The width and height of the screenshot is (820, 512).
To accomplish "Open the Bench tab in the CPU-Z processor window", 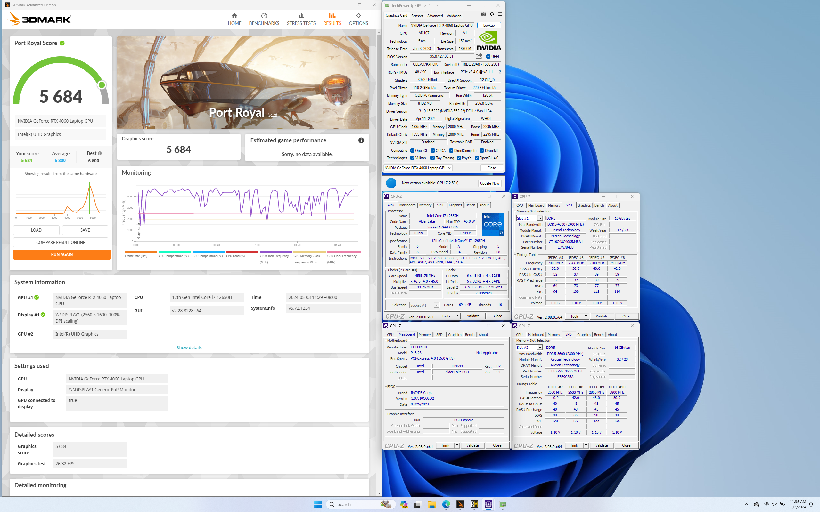I will pos(470,205).
